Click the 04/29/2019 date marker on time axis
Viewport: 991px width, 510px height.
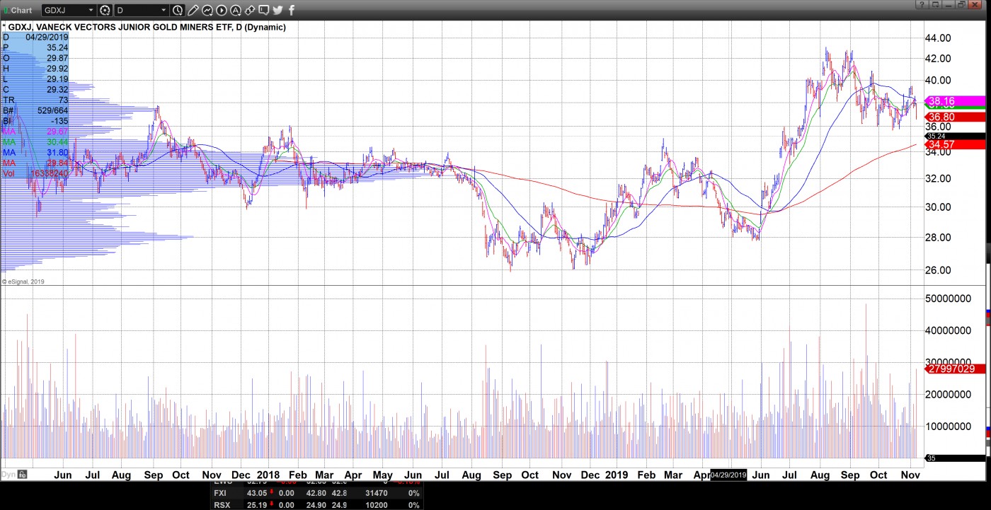[728, 475]
